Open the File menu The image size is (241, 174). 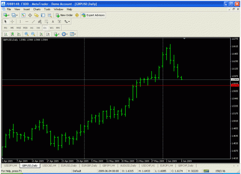(x=9, y=9)
